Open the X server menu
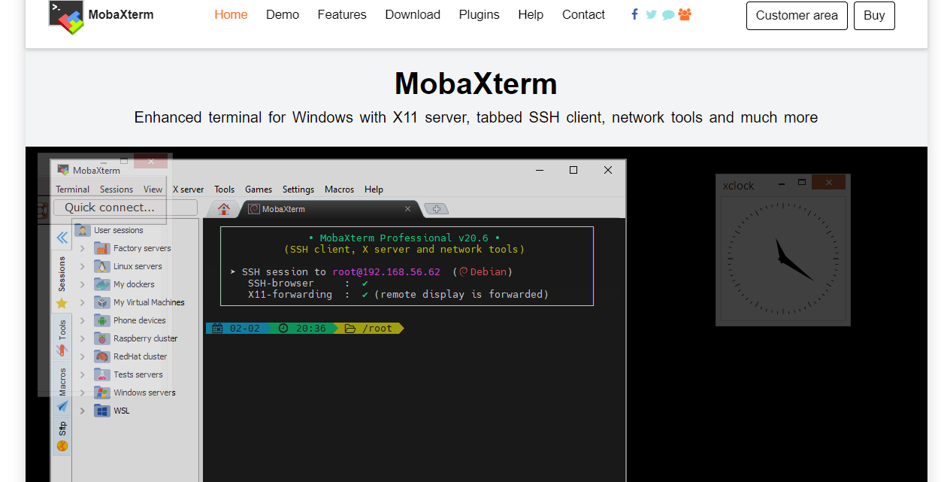941x482 pixels. point(188,189)
